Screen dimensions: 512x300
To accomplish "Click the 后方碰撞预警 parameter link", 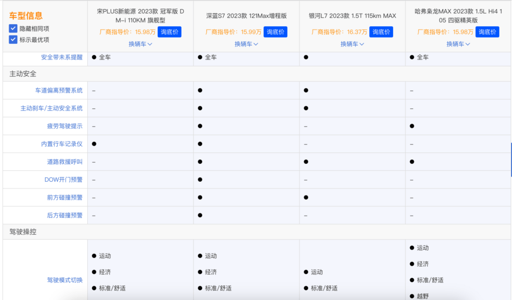I will (64, 216).
